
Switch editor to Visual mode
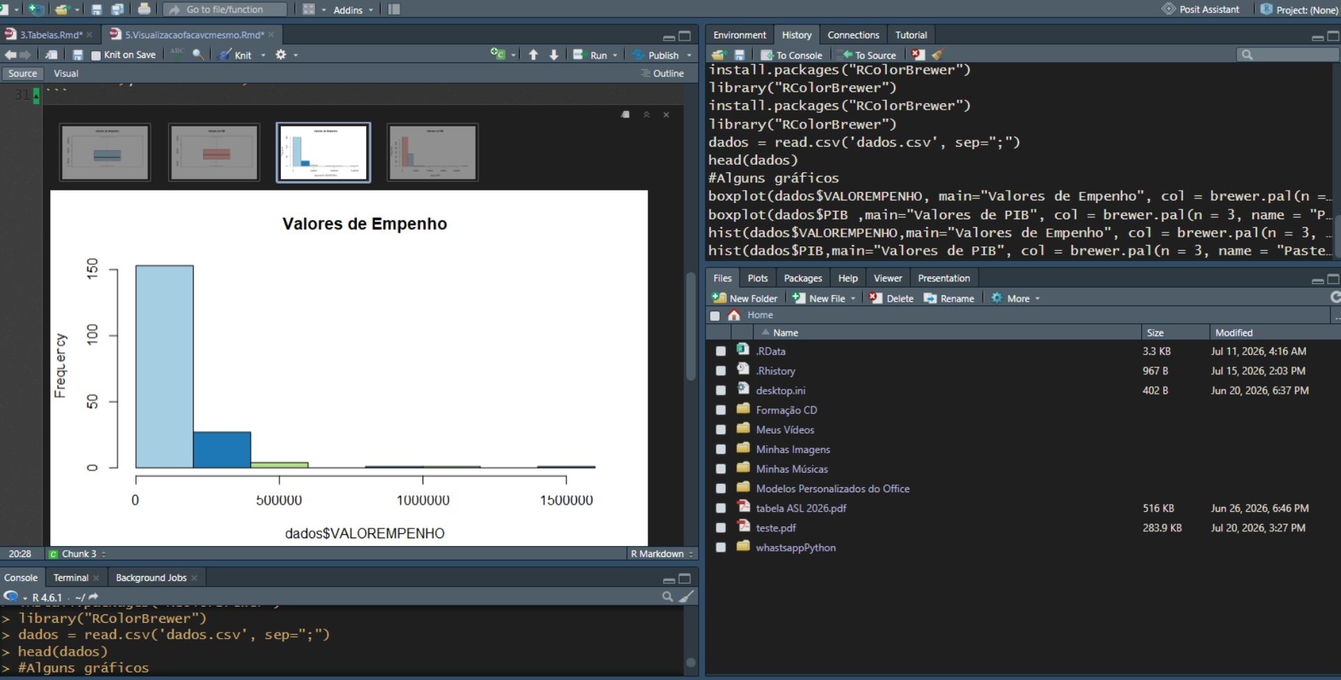coord(66,73)
